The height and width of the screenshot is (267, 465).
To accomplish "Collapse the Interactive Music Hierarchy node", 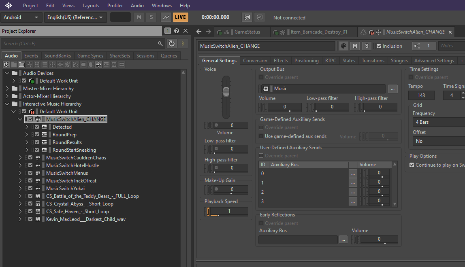I will (6, 104).
